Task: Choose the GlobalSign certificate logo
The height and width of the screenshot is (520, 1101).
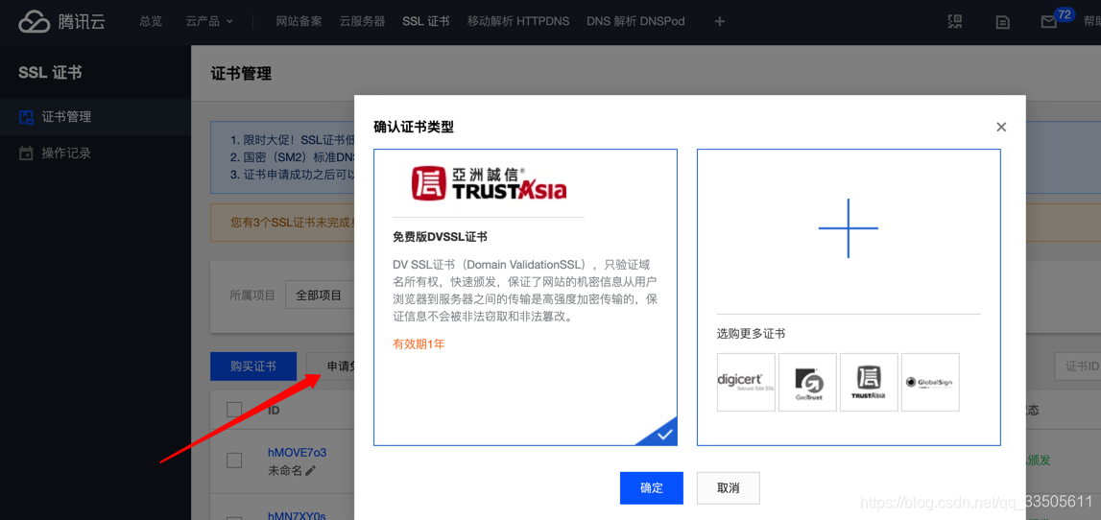Action: click(930, 382)
